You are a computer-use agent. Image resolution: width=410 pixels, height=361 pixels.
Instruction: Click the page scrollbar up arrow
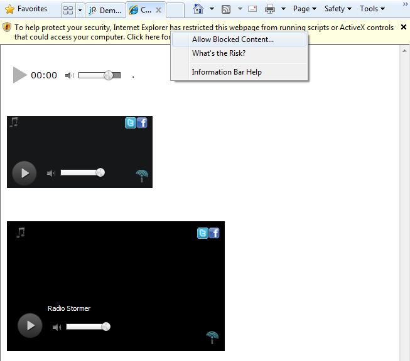click(404, 51)
